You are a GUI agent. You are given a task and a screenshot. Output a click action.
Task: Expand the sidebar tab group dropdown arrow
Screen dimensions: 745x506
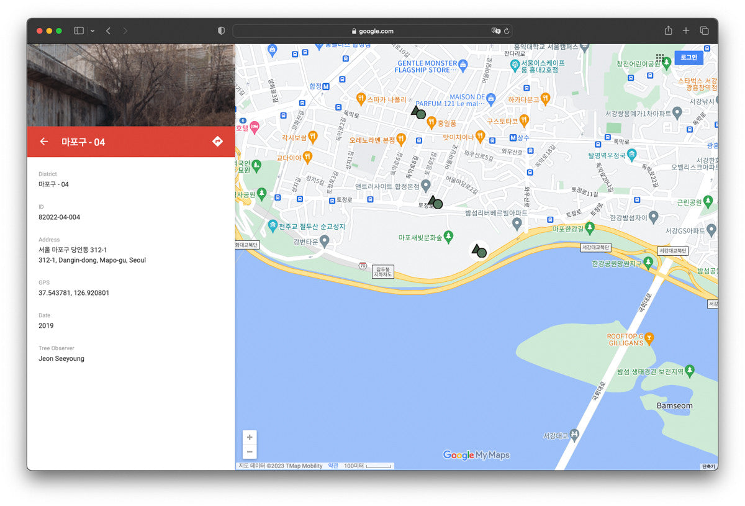pyautogui.click(x=93, y=30)
